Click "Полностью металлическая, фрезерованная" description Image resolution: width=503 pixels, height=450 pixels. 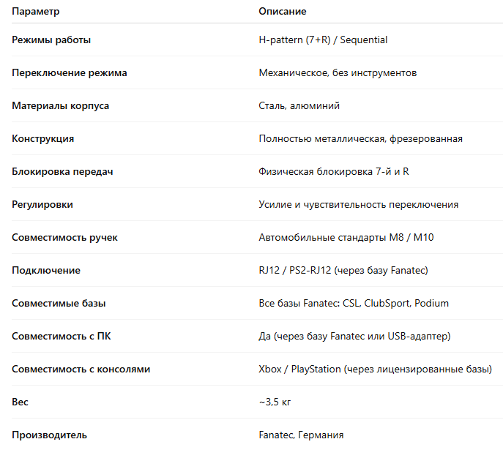pyautogui.click(x=360, y=139)
